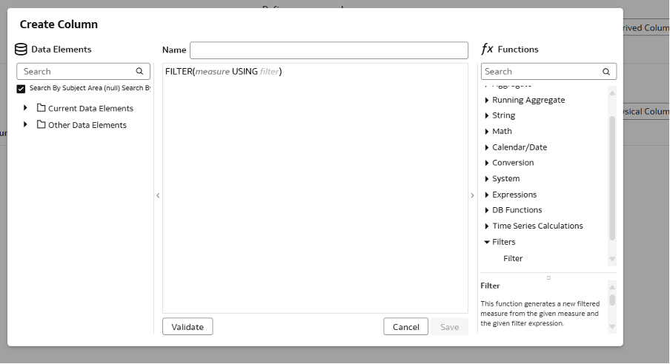Click the Functions search magnifier icon

(x=606, y=72)
